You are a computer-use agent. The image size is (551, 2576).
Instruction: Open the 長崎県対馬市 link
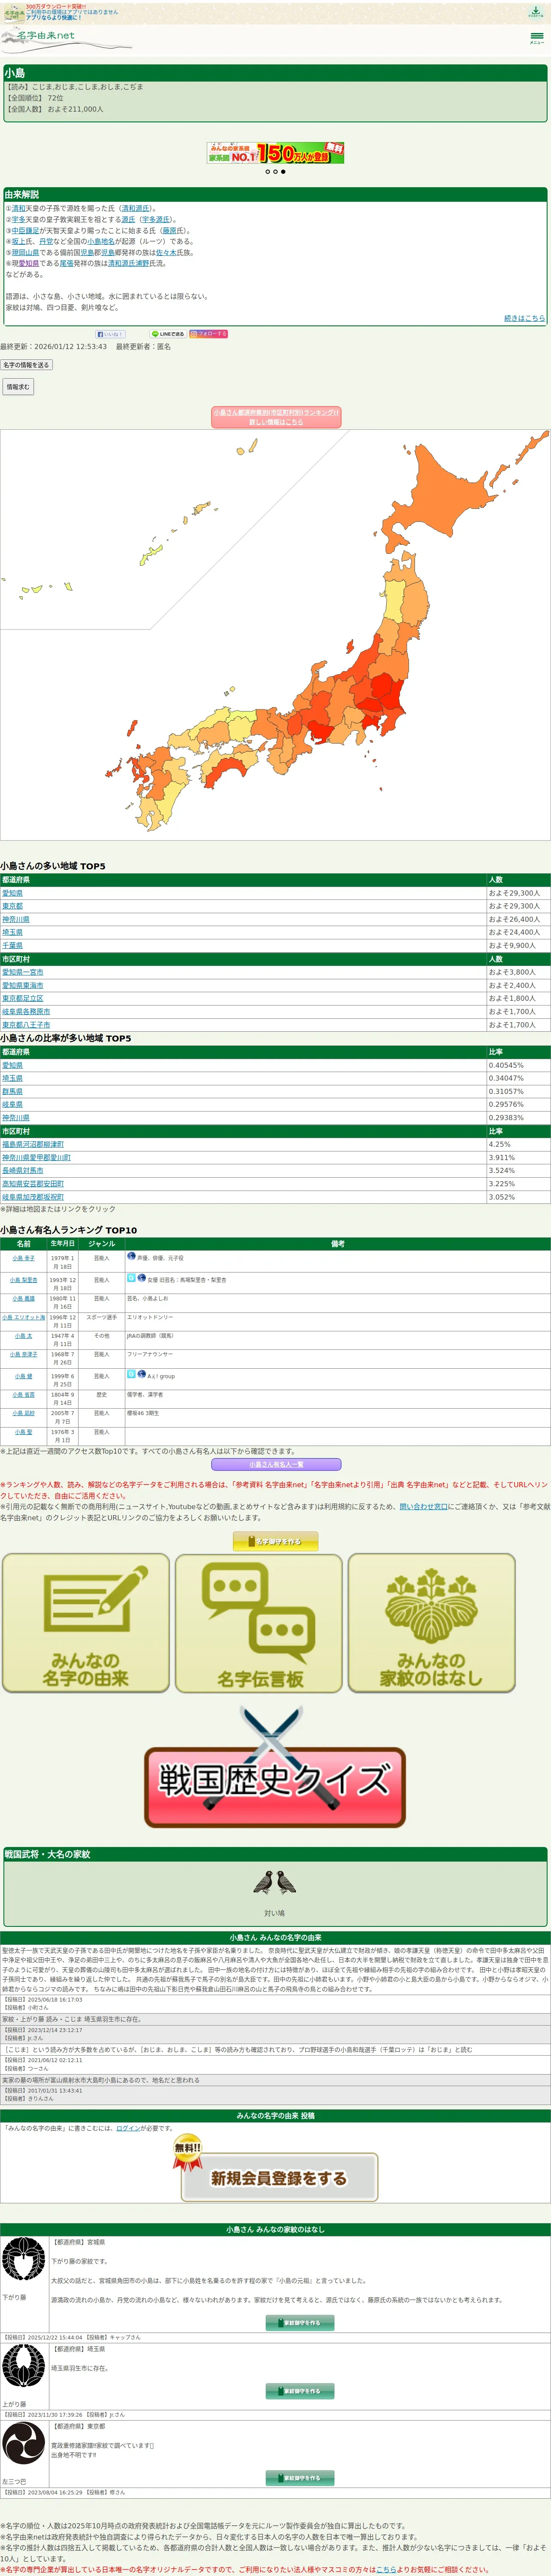[x=23, y=1170]
